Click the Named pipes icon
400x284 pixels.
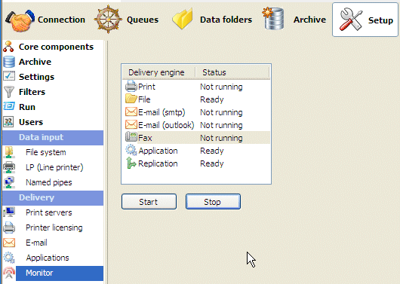coord(9,182)
